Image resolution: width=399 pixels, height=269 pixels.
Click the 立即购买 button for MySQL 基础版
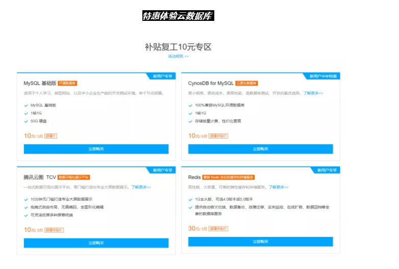[96, 149]
